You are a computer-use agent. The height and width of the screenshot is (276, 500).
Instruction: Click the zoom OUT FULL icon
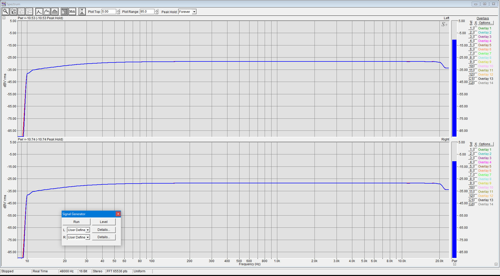(x=29, y=12)
